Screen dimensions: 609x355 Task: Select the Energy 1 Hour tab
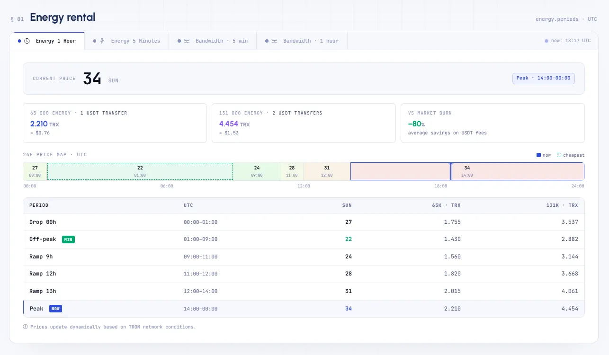47,41
